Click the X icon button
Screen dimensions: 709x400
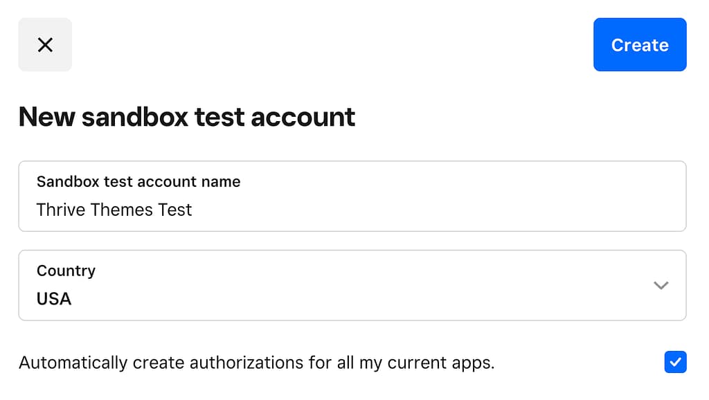(x=45, y=45)
